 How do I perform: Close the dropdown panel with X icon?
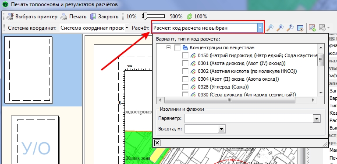(x=157, y=143)
